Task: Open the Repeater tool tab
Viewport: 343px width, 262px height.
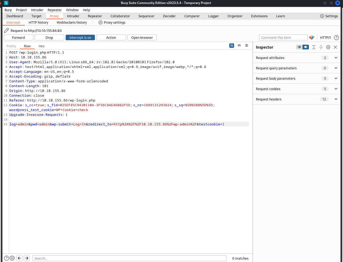Action: pos(95,16)
